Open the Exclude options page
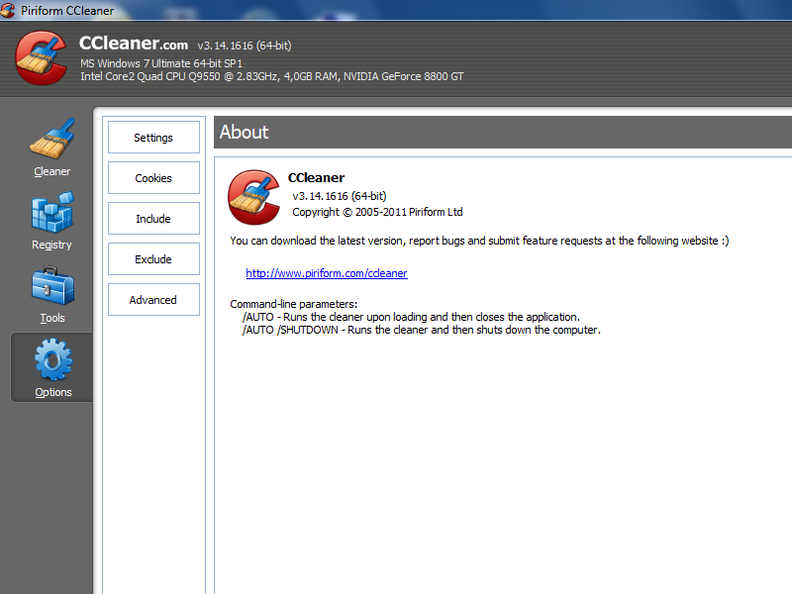792x594 pixels. pos(153,258)
